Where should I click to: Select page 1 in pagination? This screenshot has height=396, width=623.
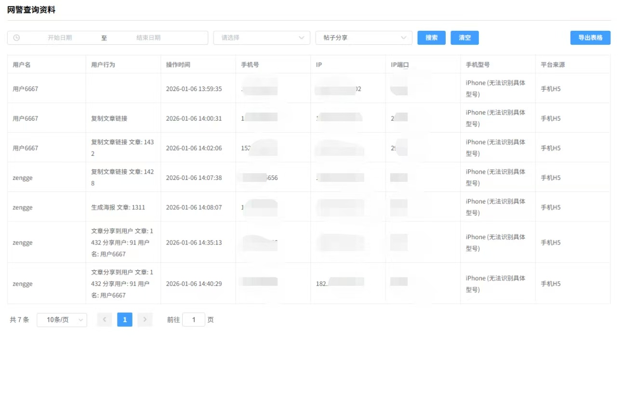click(125, 319)
